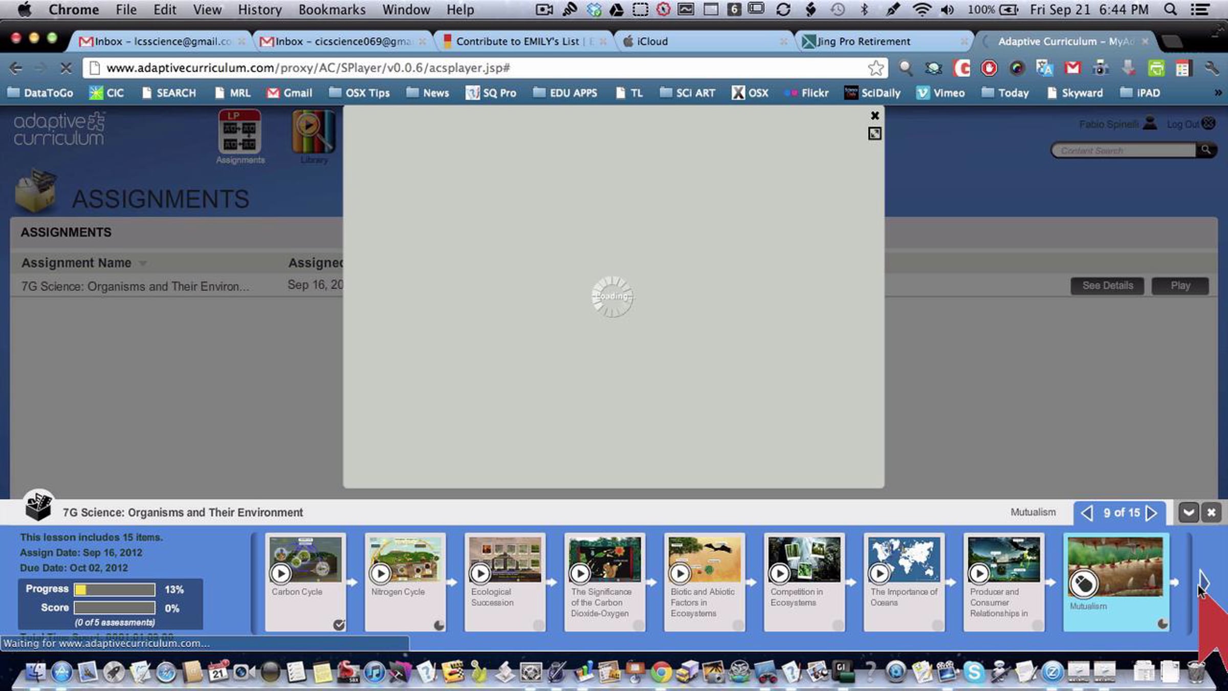Bookmark page with the star icon
1228x691 pixels.
pos(875,68)
